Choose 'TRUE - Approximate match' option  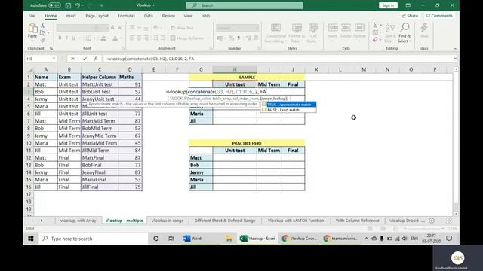(x=288, y=105)
